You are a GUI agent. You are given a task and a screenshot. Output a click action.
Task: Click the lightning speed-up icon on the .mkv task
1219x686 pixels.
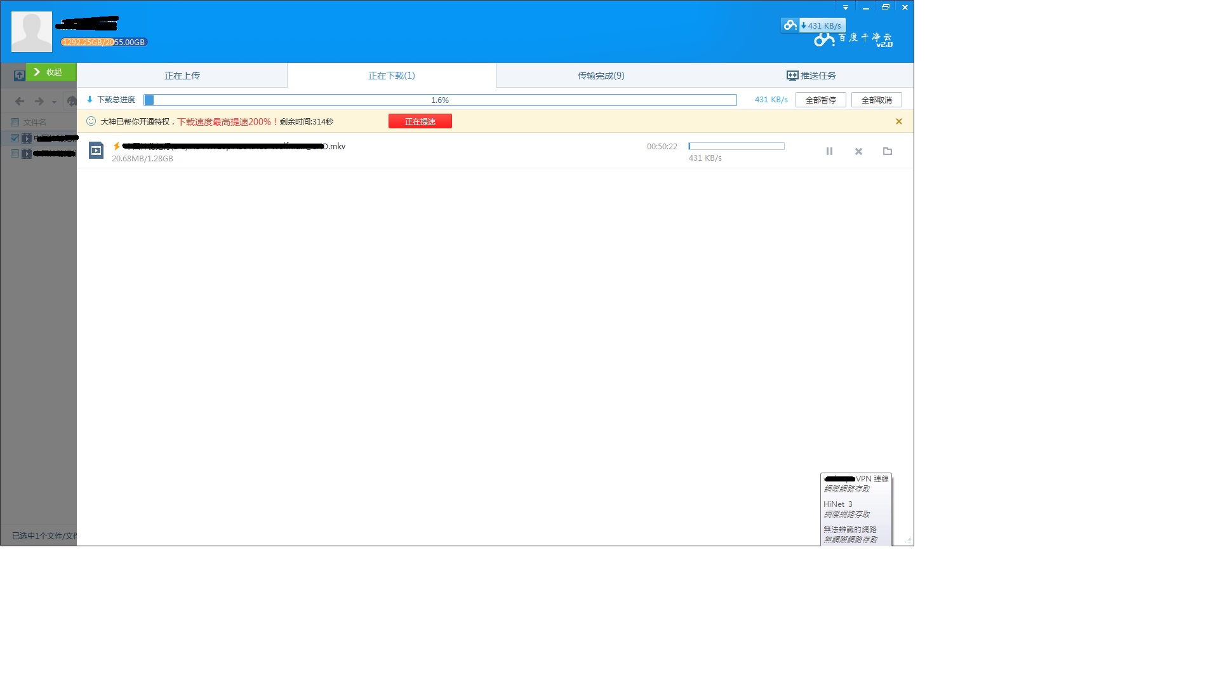coord(116,146)
